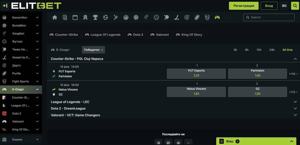Open the calendar icon in sports bar

(75, 17)
